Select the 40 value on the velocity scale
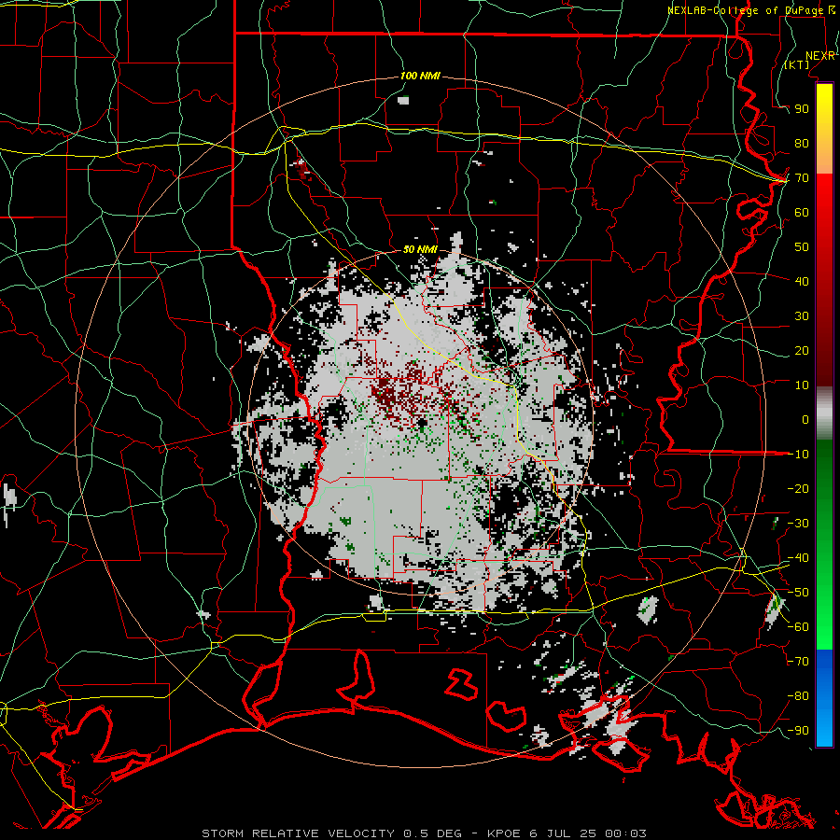840x840 pixels. click(x=802, y=282)
